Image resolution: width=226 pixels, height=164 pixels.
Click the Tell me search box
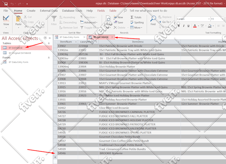point(148,11)
